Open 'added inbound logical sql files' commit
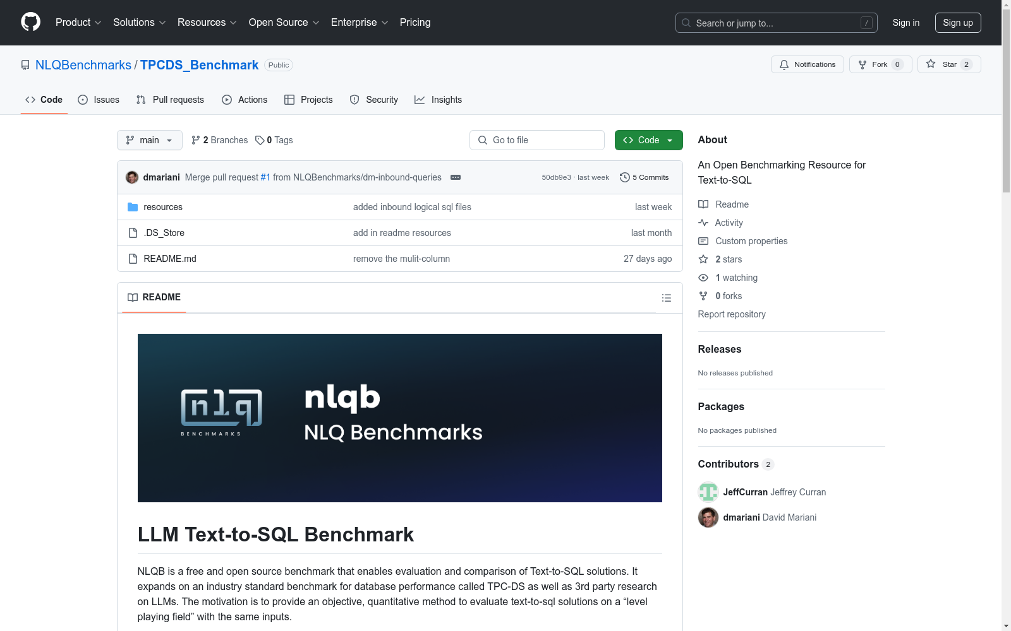The image size is (1011, 631). [412, 207]
